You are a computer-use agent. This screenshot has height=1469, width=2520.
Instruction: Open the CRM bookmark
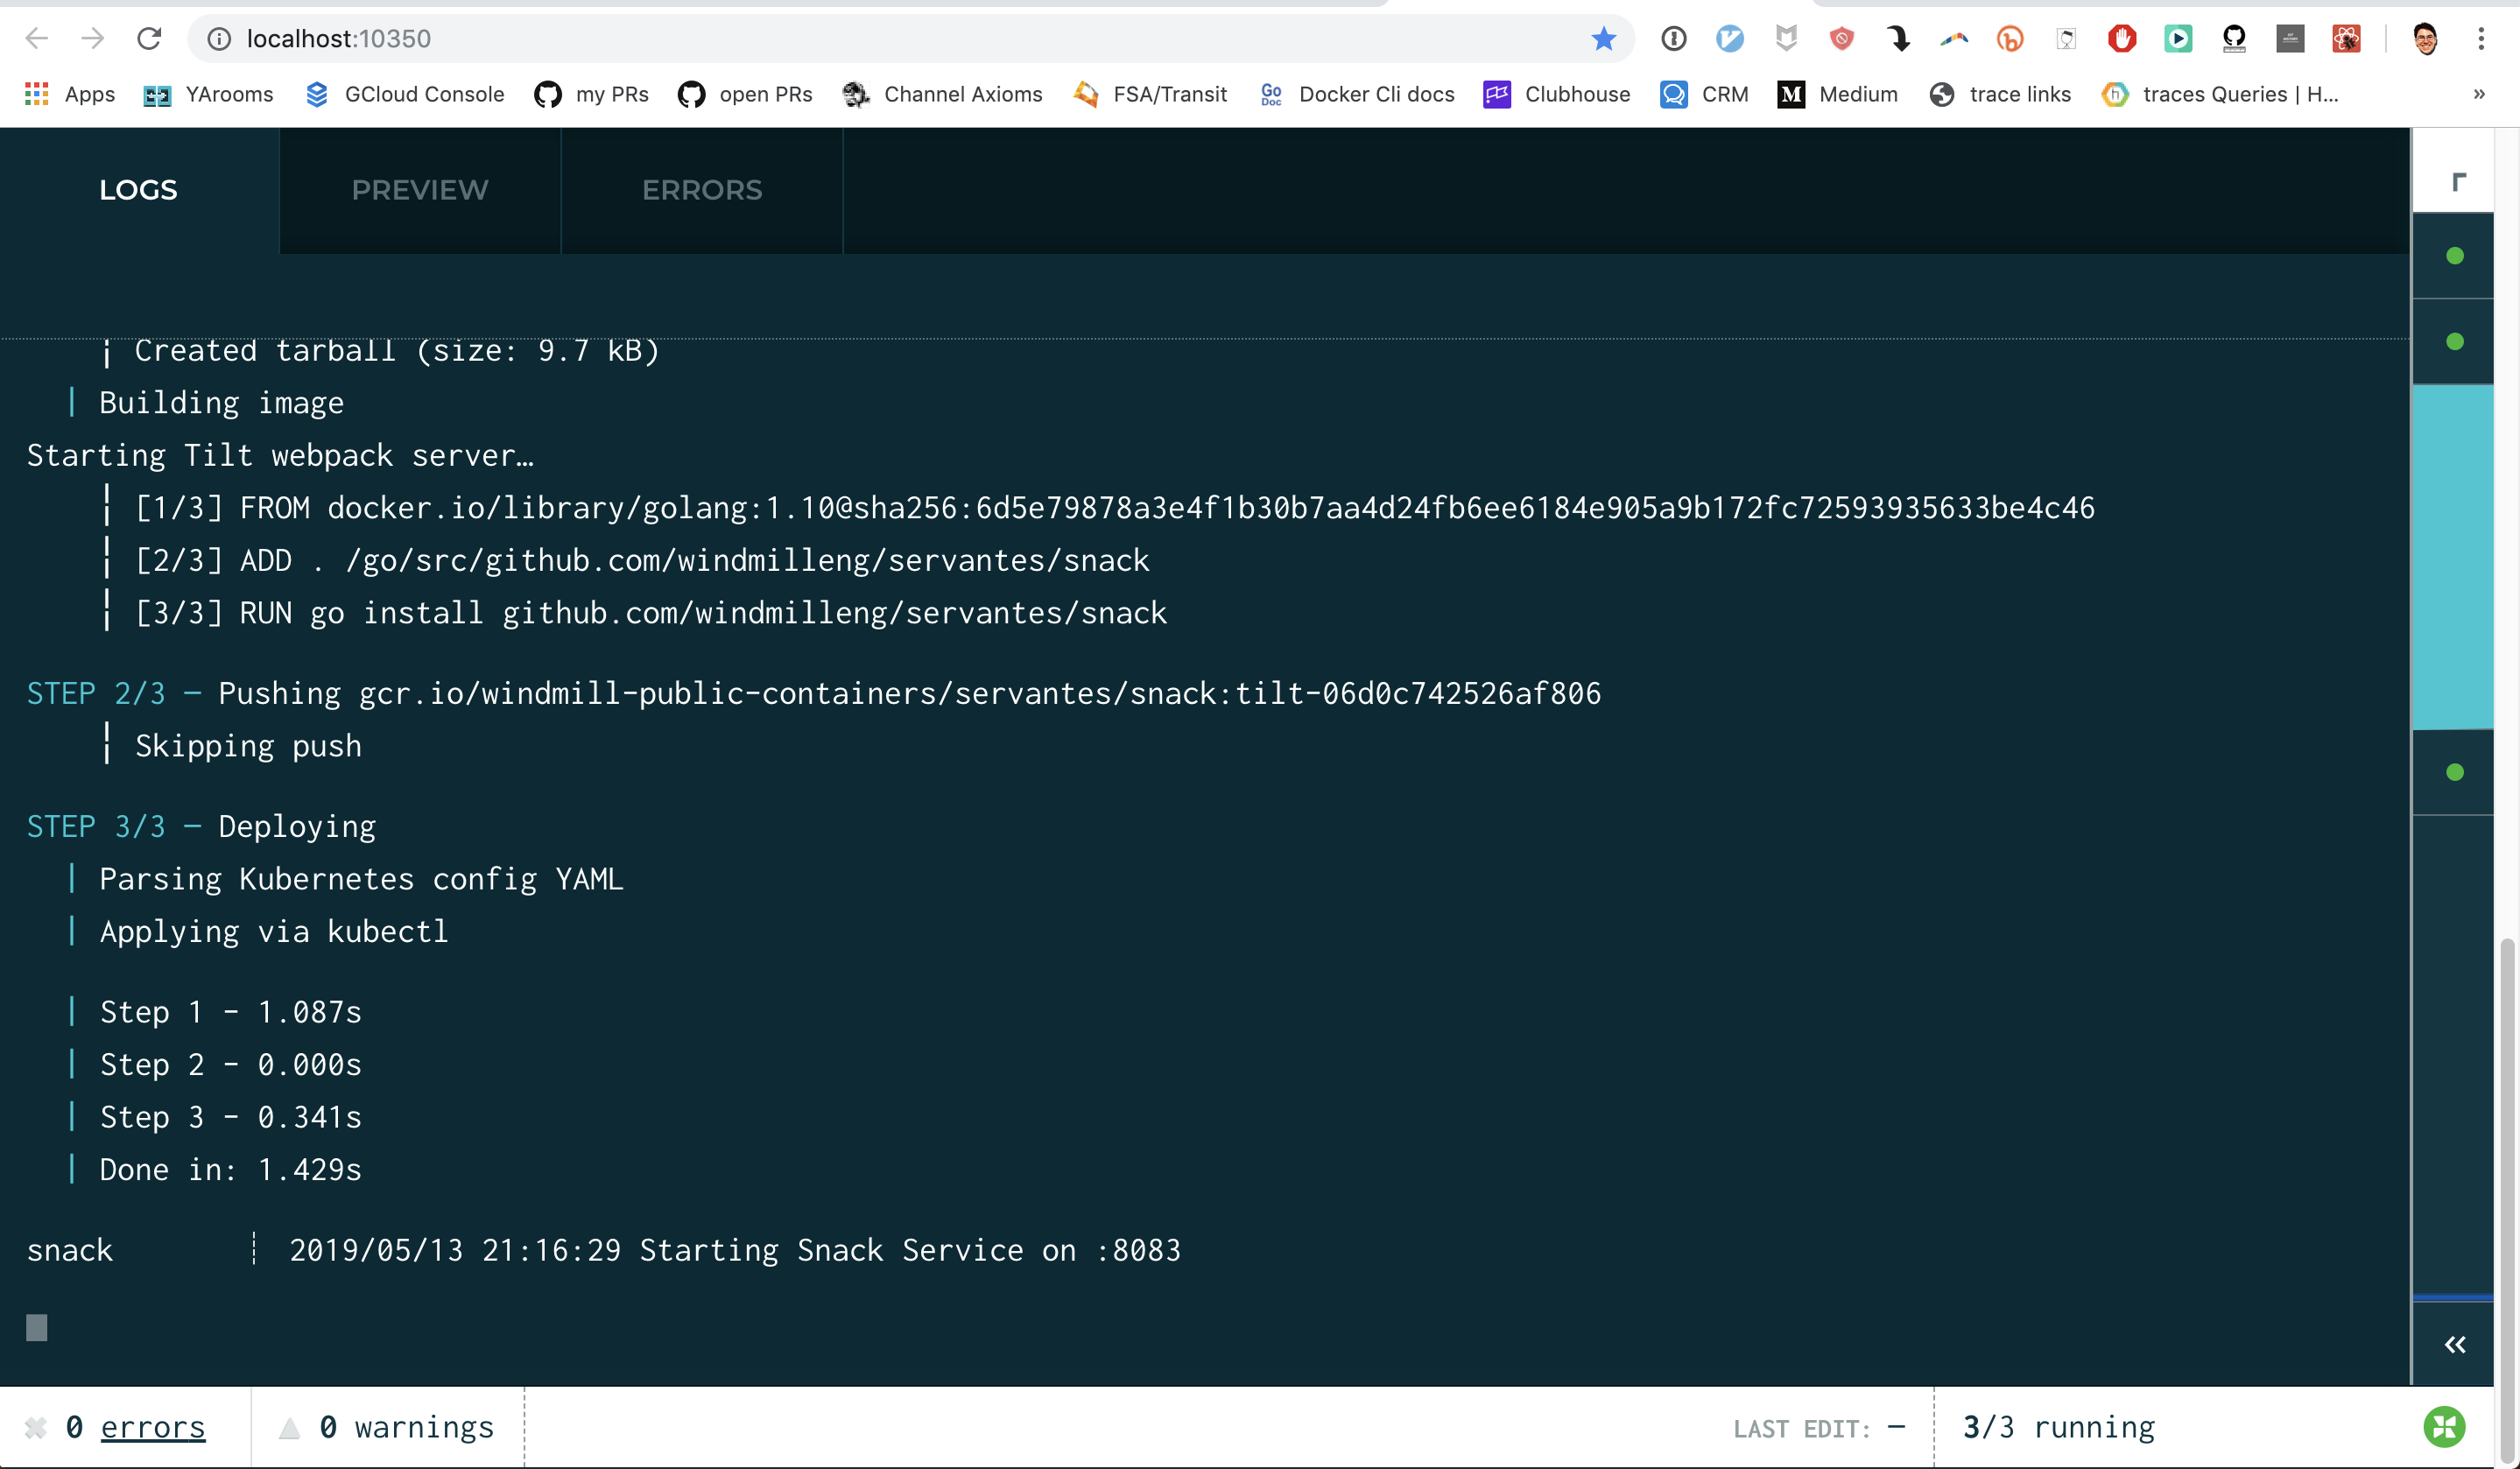click(x=1704, y=94)
